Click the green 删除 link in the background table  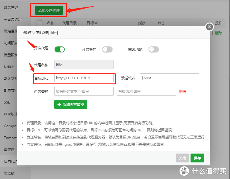click(218, 33)
